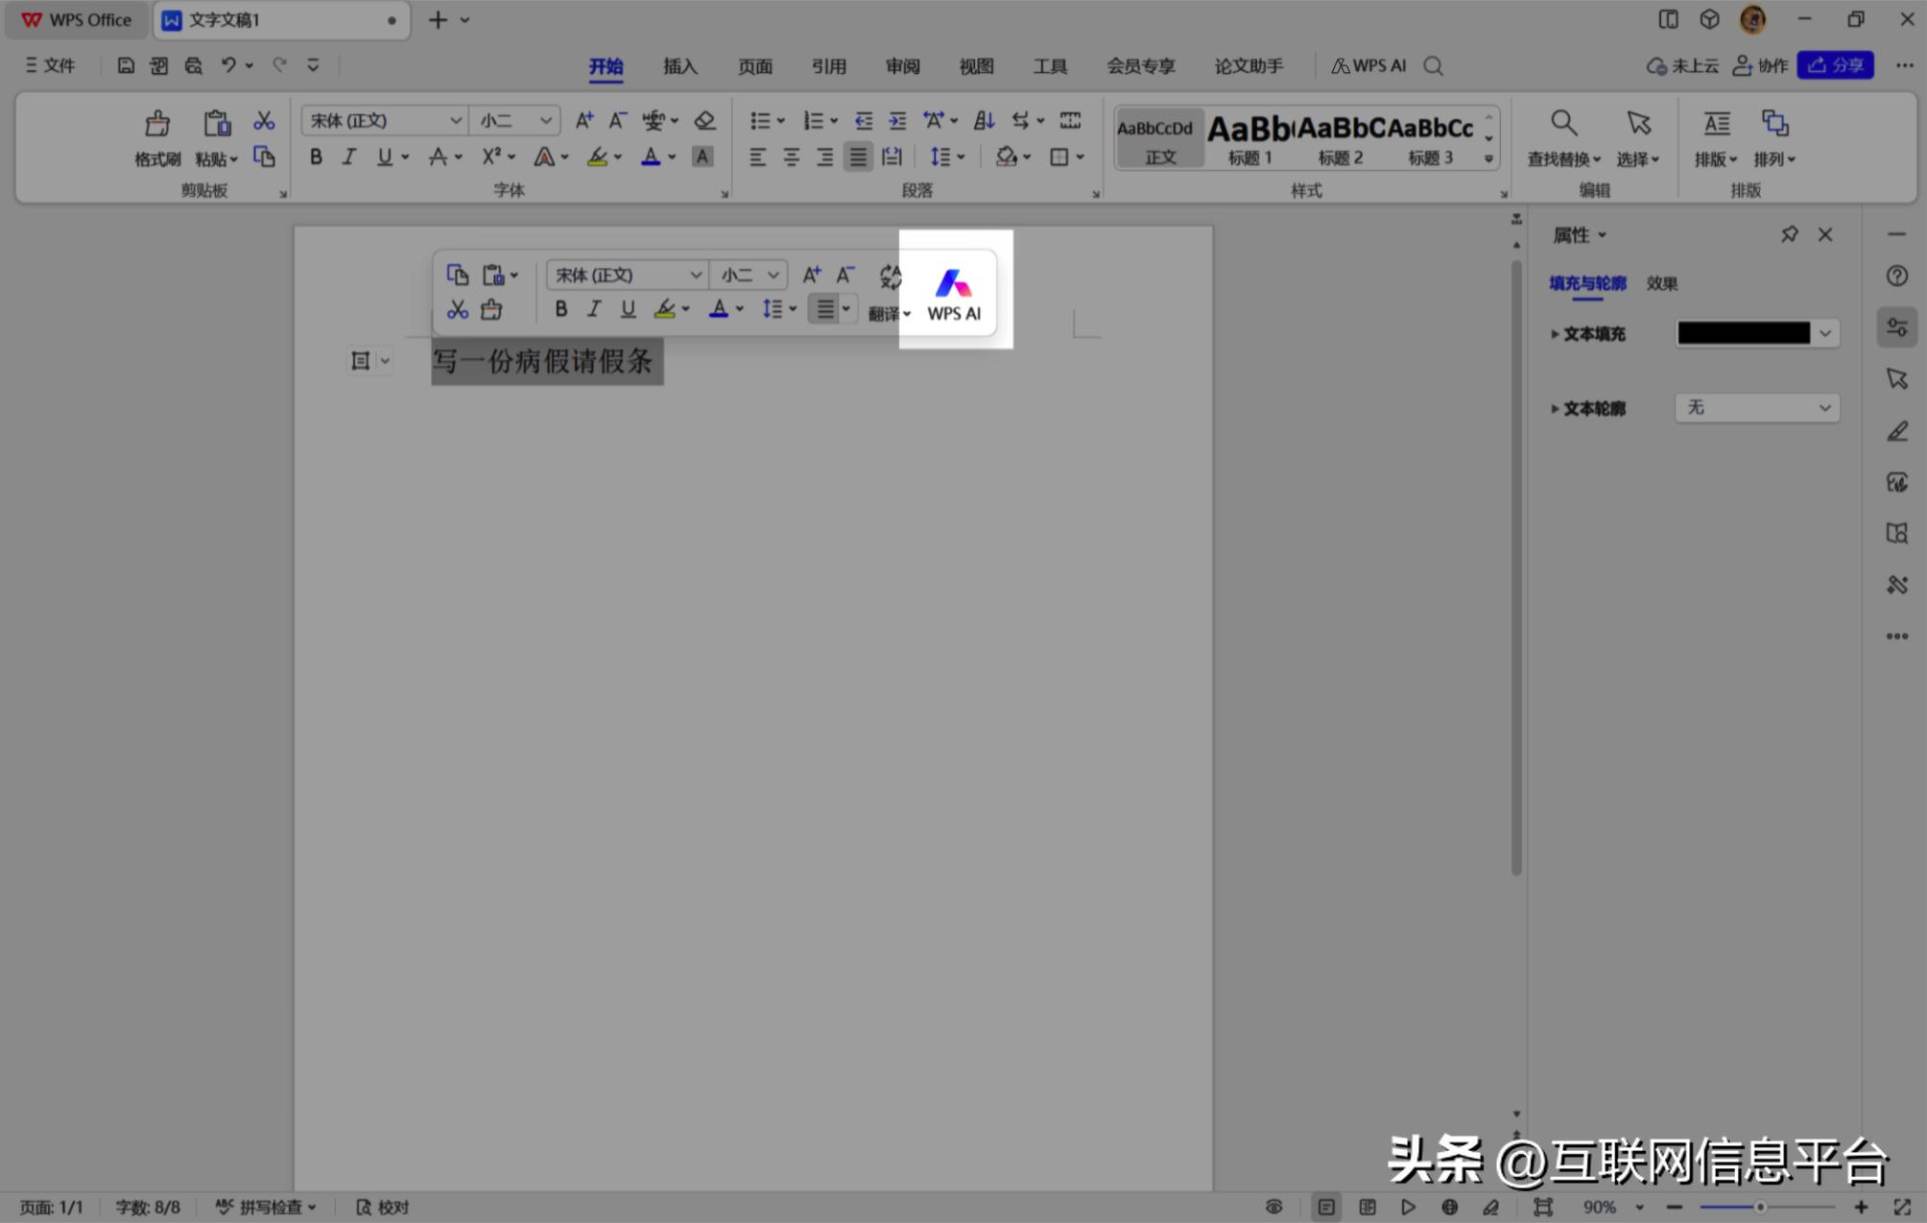Toggle bold on the selected text

pyautogui.click(x=315, y=156)
